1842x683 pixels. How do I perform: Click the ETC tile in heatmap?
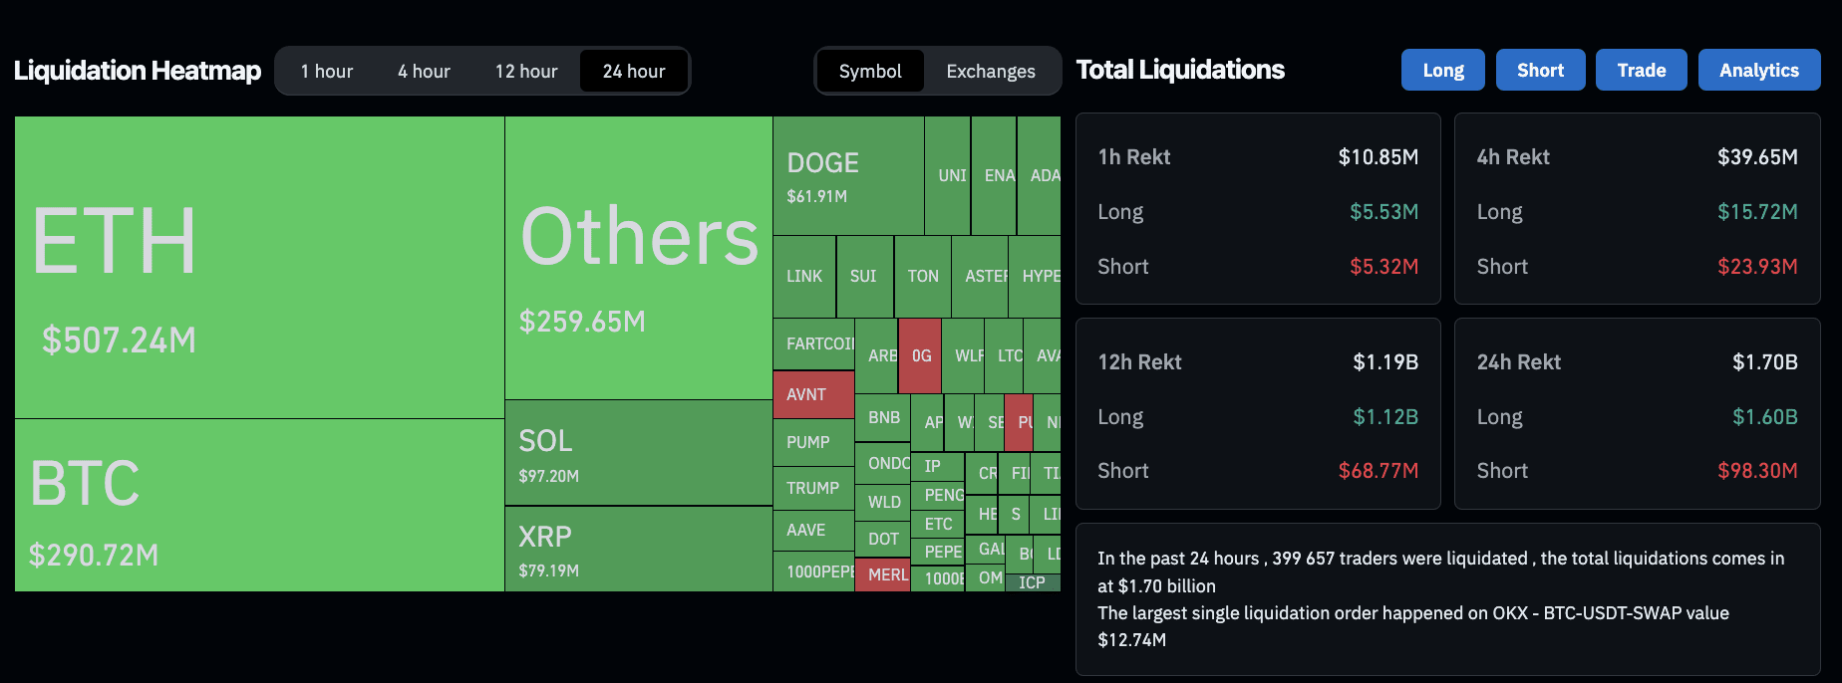pos(938,524)
